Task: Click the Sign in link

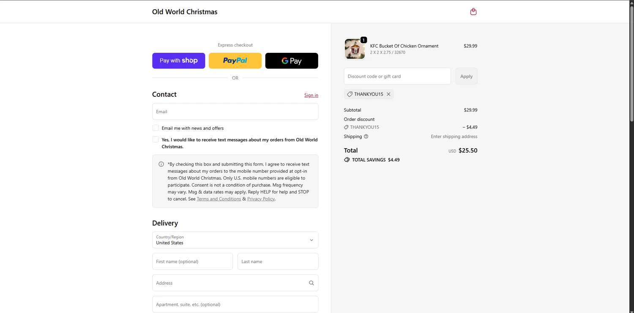Action: coord(311,95)
